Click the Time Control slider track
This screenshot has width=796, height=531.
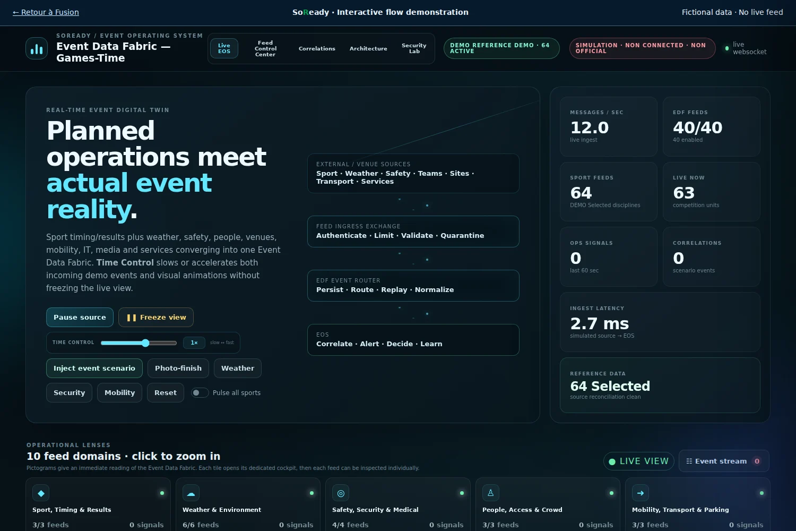tap(139, 343)
